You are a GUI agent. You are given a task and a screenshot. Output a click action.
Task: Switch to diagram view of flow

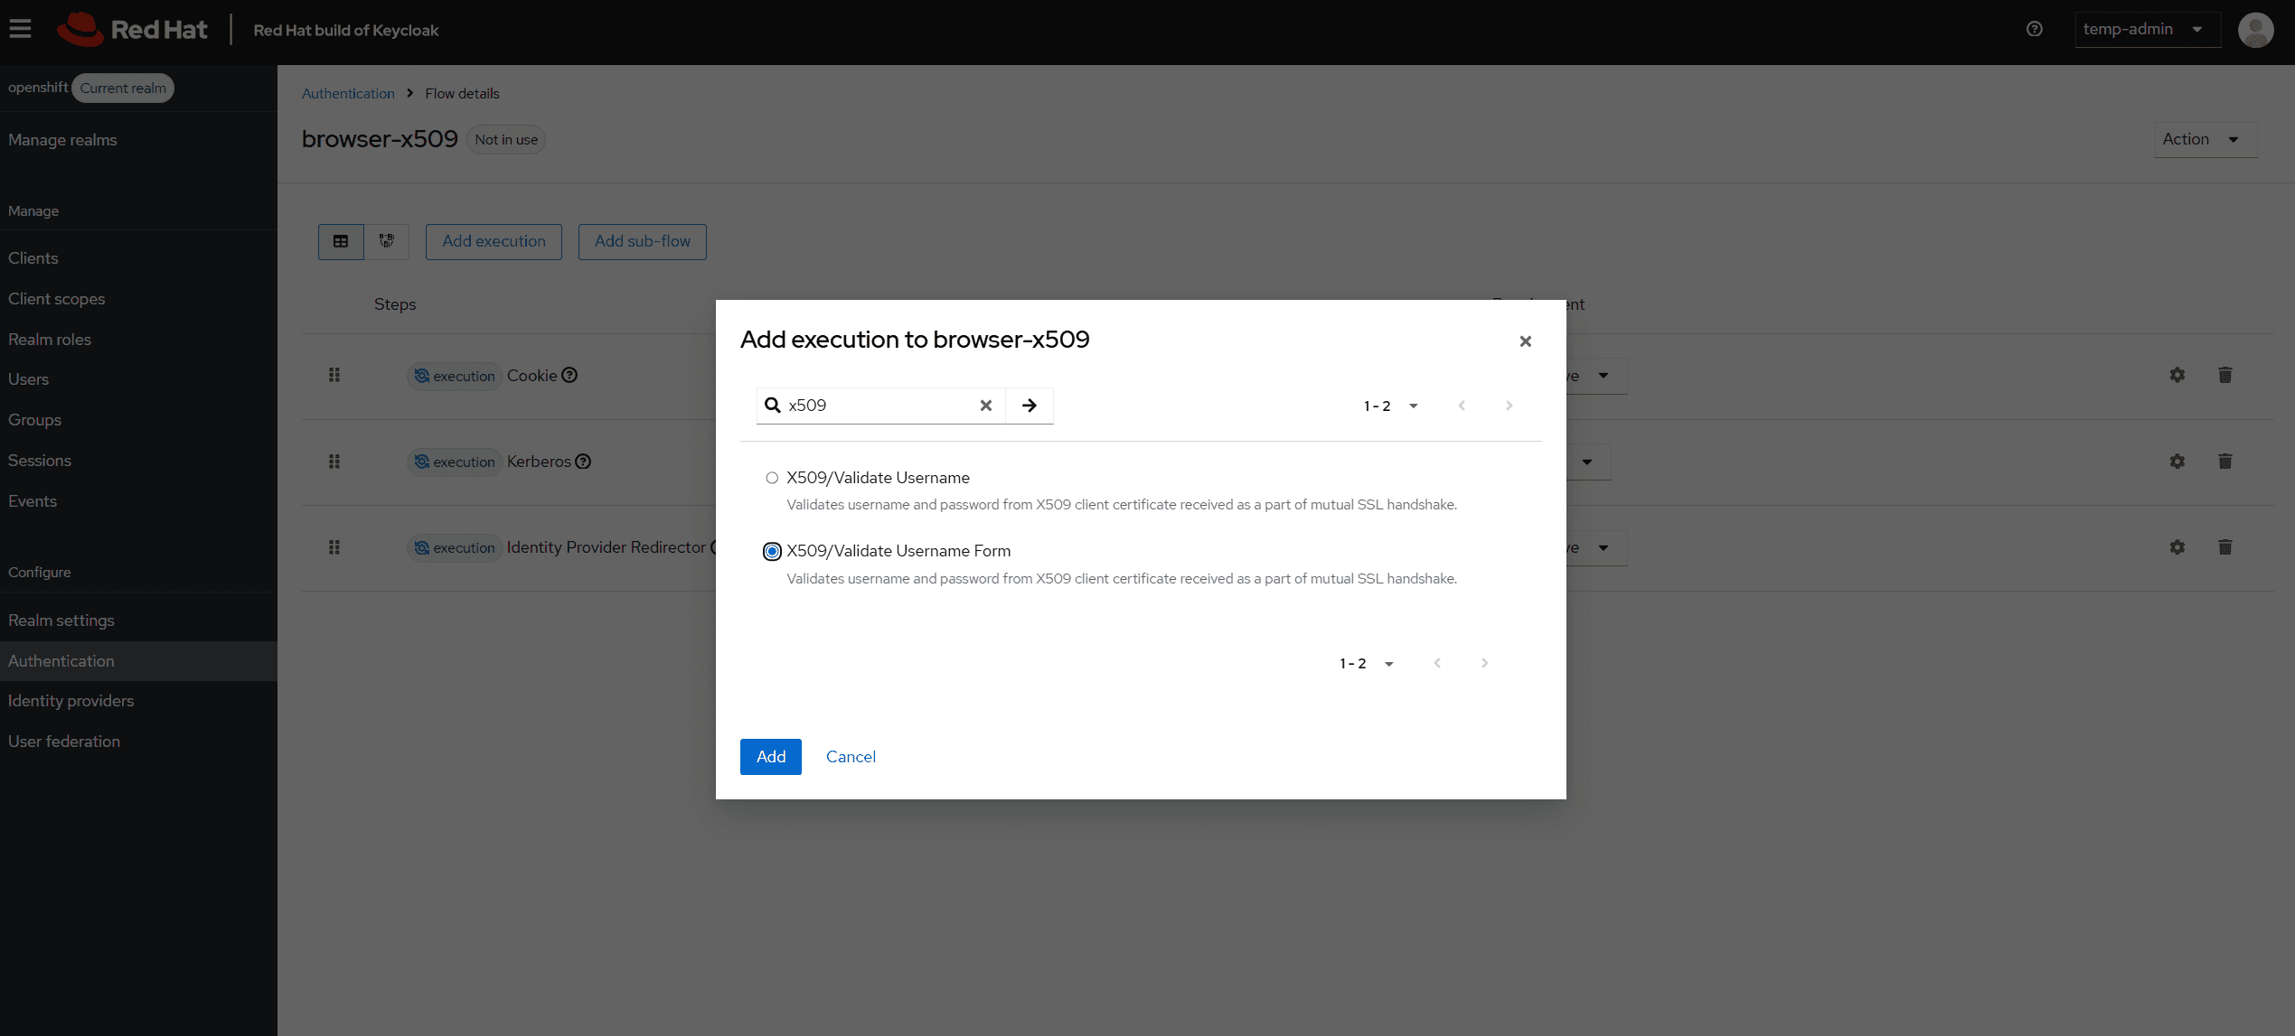tap(387, 241)
